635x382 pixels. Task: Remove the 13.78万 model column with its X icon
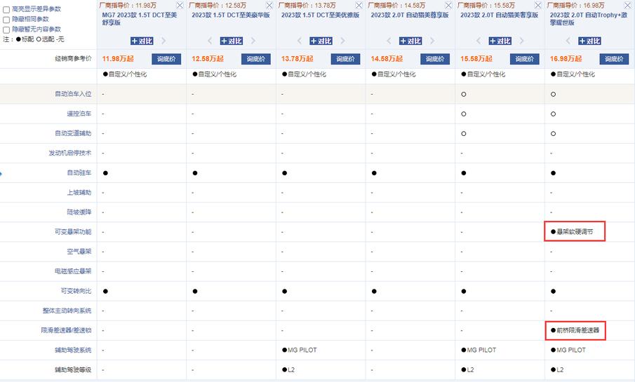[359, 6]
